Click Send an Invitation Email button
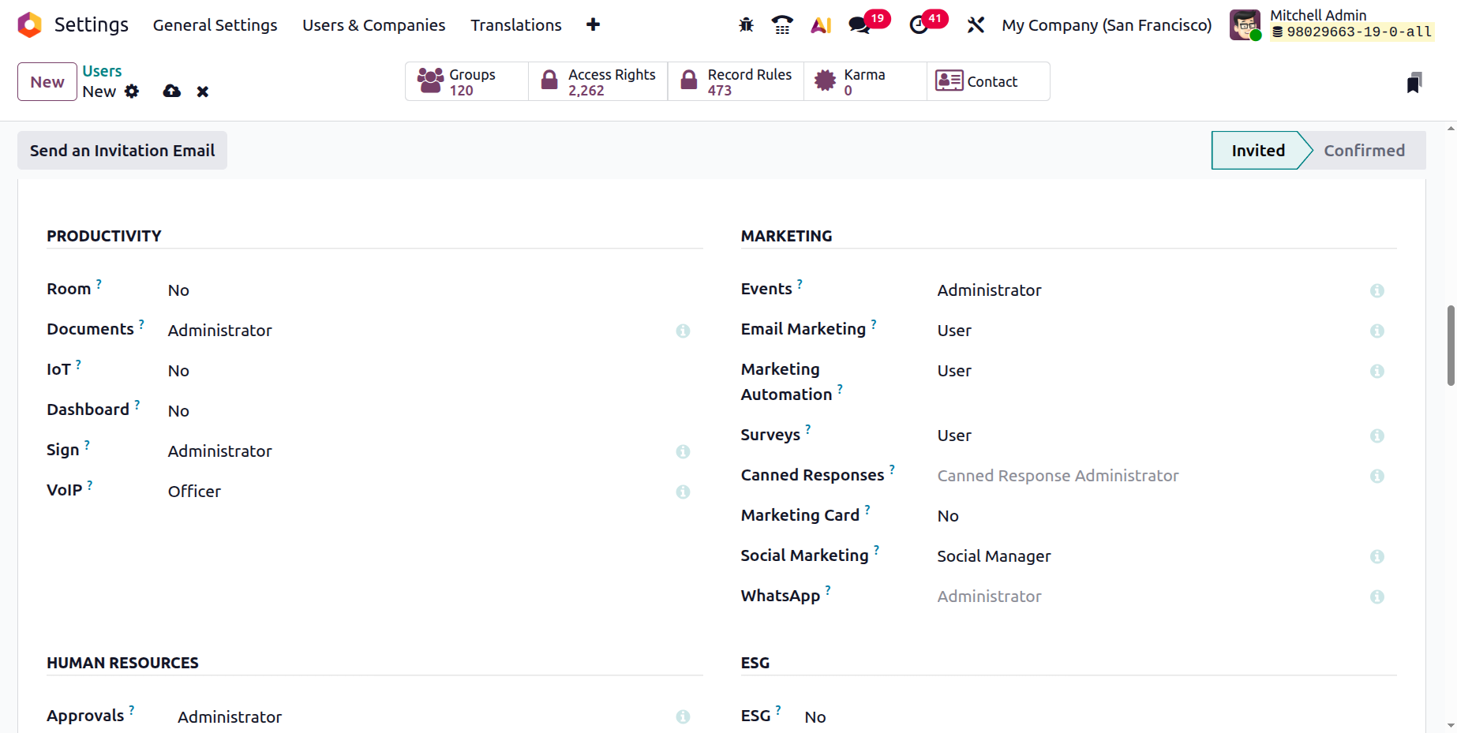1457x733 pixels. click(122, 151)
